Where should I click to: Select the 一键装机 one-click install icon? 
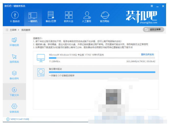coord(32,16)
